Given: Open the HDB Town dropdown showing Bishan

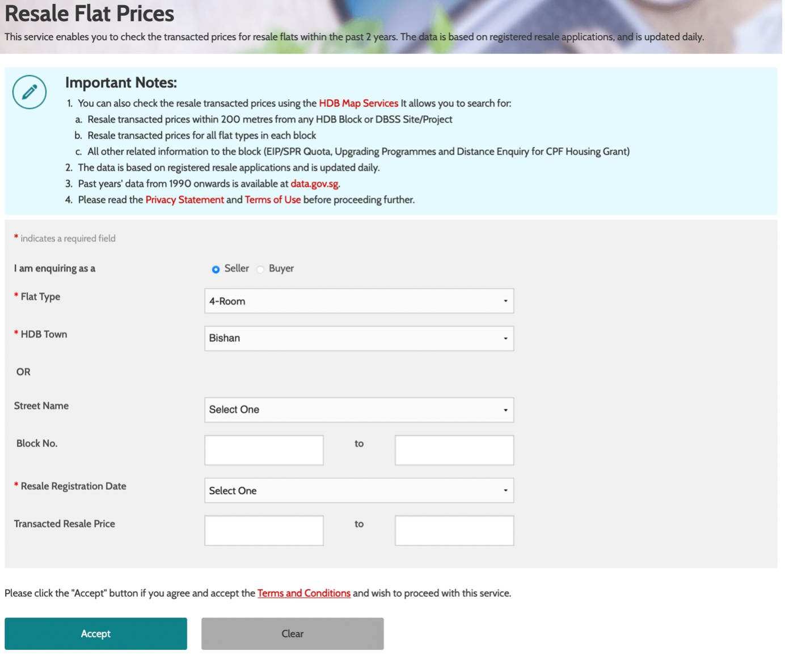Looking at the screenshot, I should click(359, 339).
